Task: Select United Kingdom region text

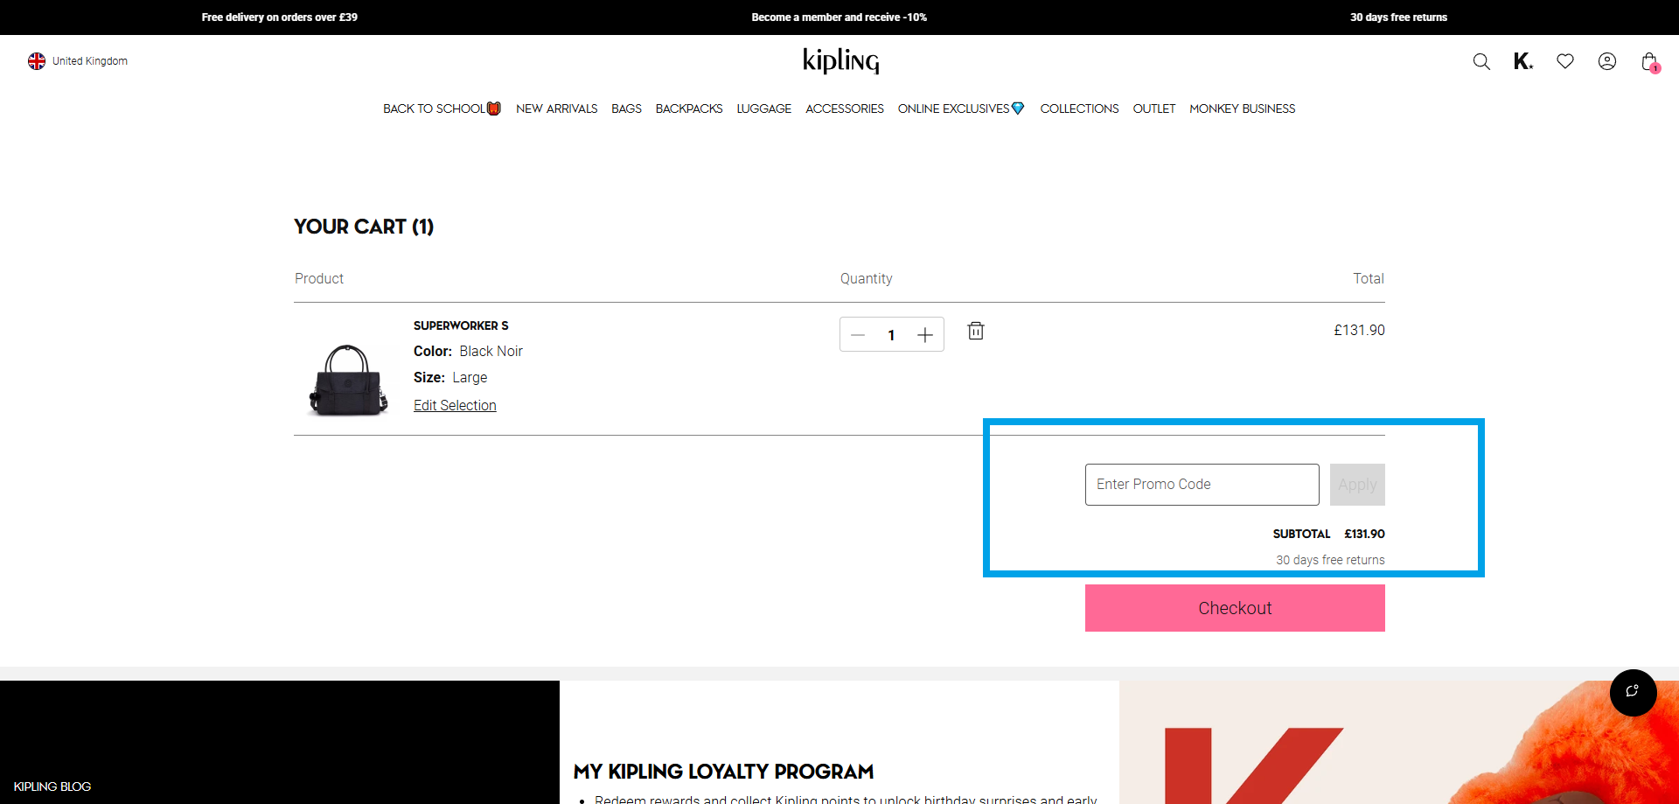Action: (90, 61)
